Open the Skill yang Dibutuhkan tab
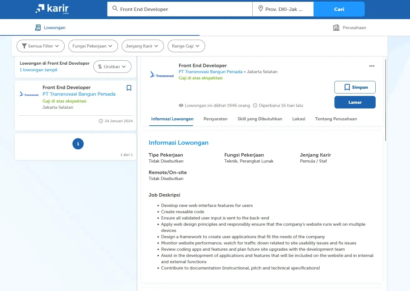The height and width of the screenshot is (291, 410). click(260, 119)
